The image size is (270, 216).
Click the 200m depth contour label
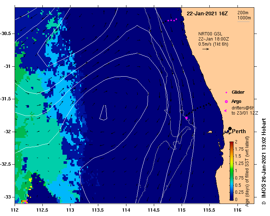[x=243, y=12]
